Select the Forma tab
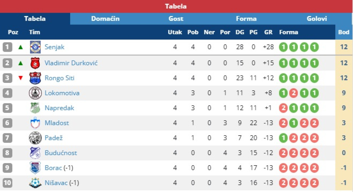353x192 pixels. tap(246, 19)
